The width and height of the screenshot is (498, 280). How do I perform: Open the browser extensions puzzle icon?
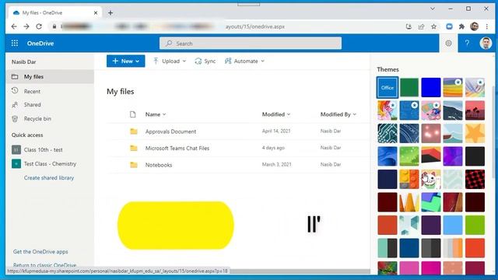[461, 26]
